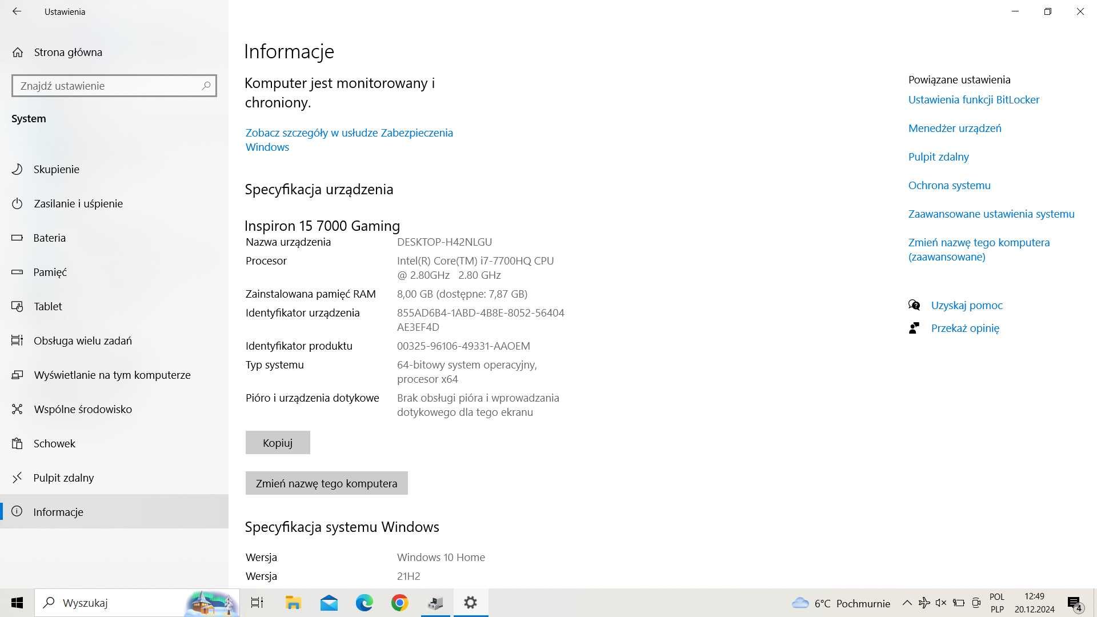Select device name DESKTOP-H42NLGU text
Viewport: 1097px width, 617px height.
pos(445,242)
